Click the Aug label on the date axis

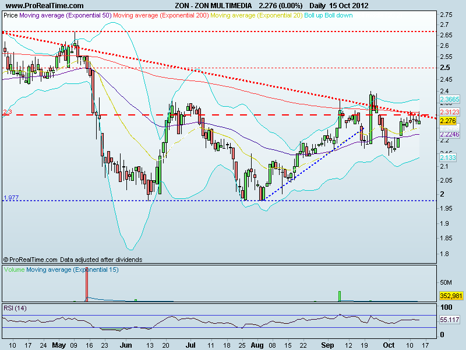click(x=257, y=345)
